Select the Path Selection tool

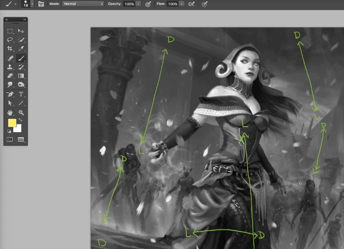pyautogui.click(x=10, y=103)
